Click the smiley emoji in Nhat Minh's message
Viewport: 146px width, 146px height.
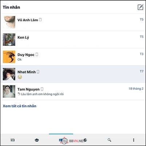[20, 77]
